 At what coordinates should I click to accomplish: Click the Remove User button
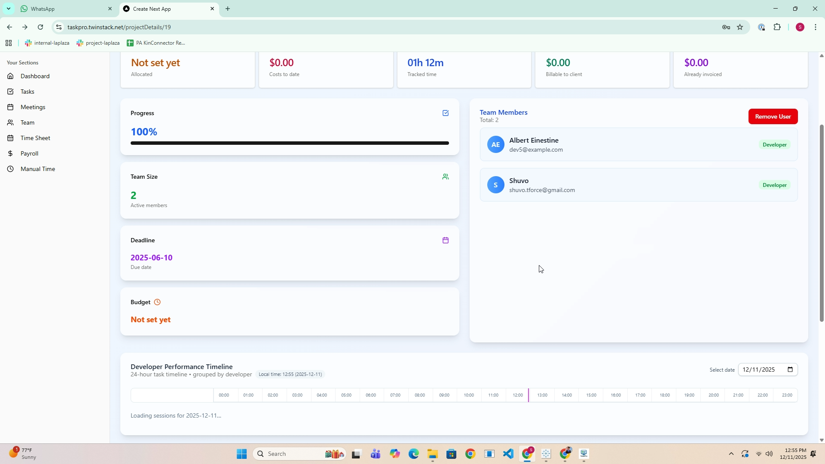(x=773, y=116)
